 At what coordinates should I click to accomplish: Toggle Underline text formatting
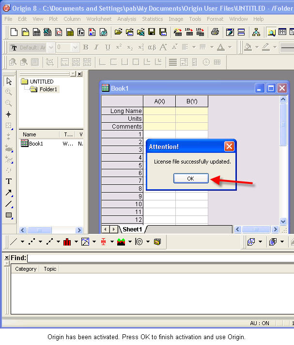click(x=108, y=47)
